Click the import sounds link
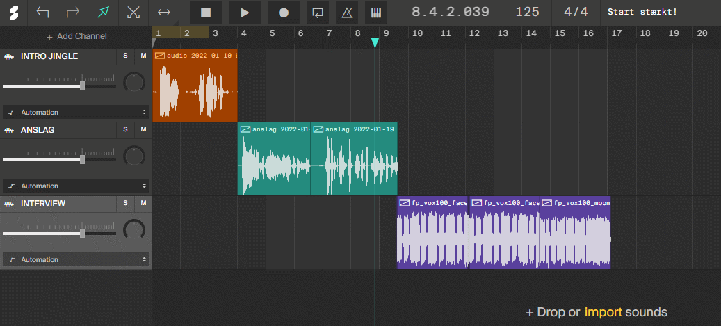This screenshot has width=721, height=326. [x=603, y=312]
